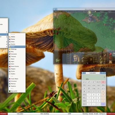The image size is (115, 115).
Task: Click the EE exponent key
Action: pos(89,88)
